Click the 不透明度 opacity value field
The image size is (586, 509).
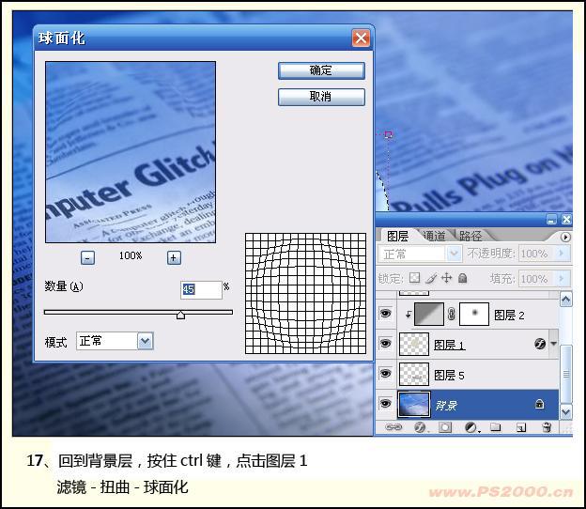(x=535, y=254)
